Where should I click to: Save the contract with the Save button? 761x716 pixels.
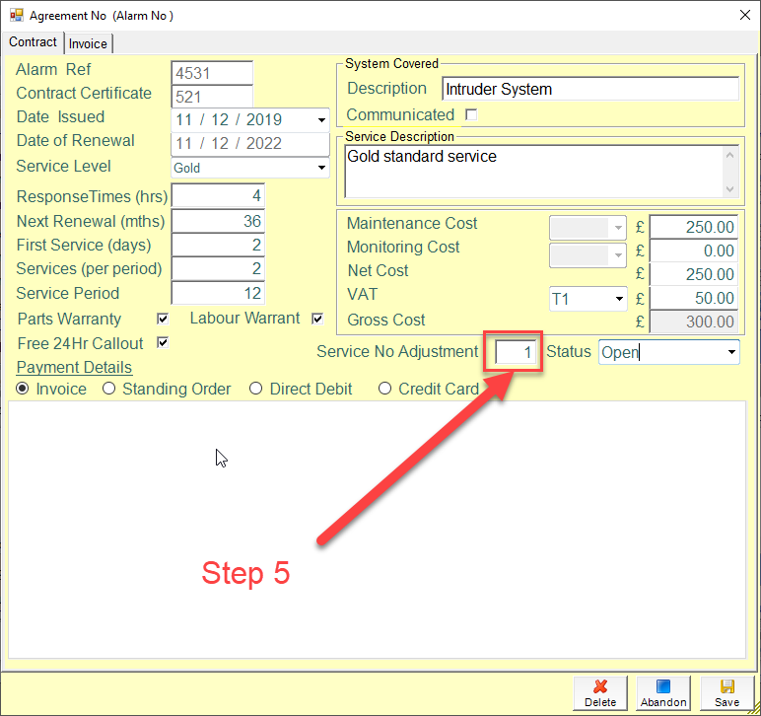click(726, 692)
